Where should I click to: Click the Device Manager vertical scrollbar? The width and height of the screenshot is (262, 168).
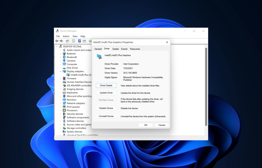click(x=206, y=87)
